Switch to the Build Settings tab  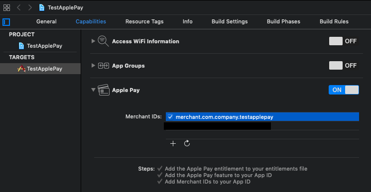[230, 21]
